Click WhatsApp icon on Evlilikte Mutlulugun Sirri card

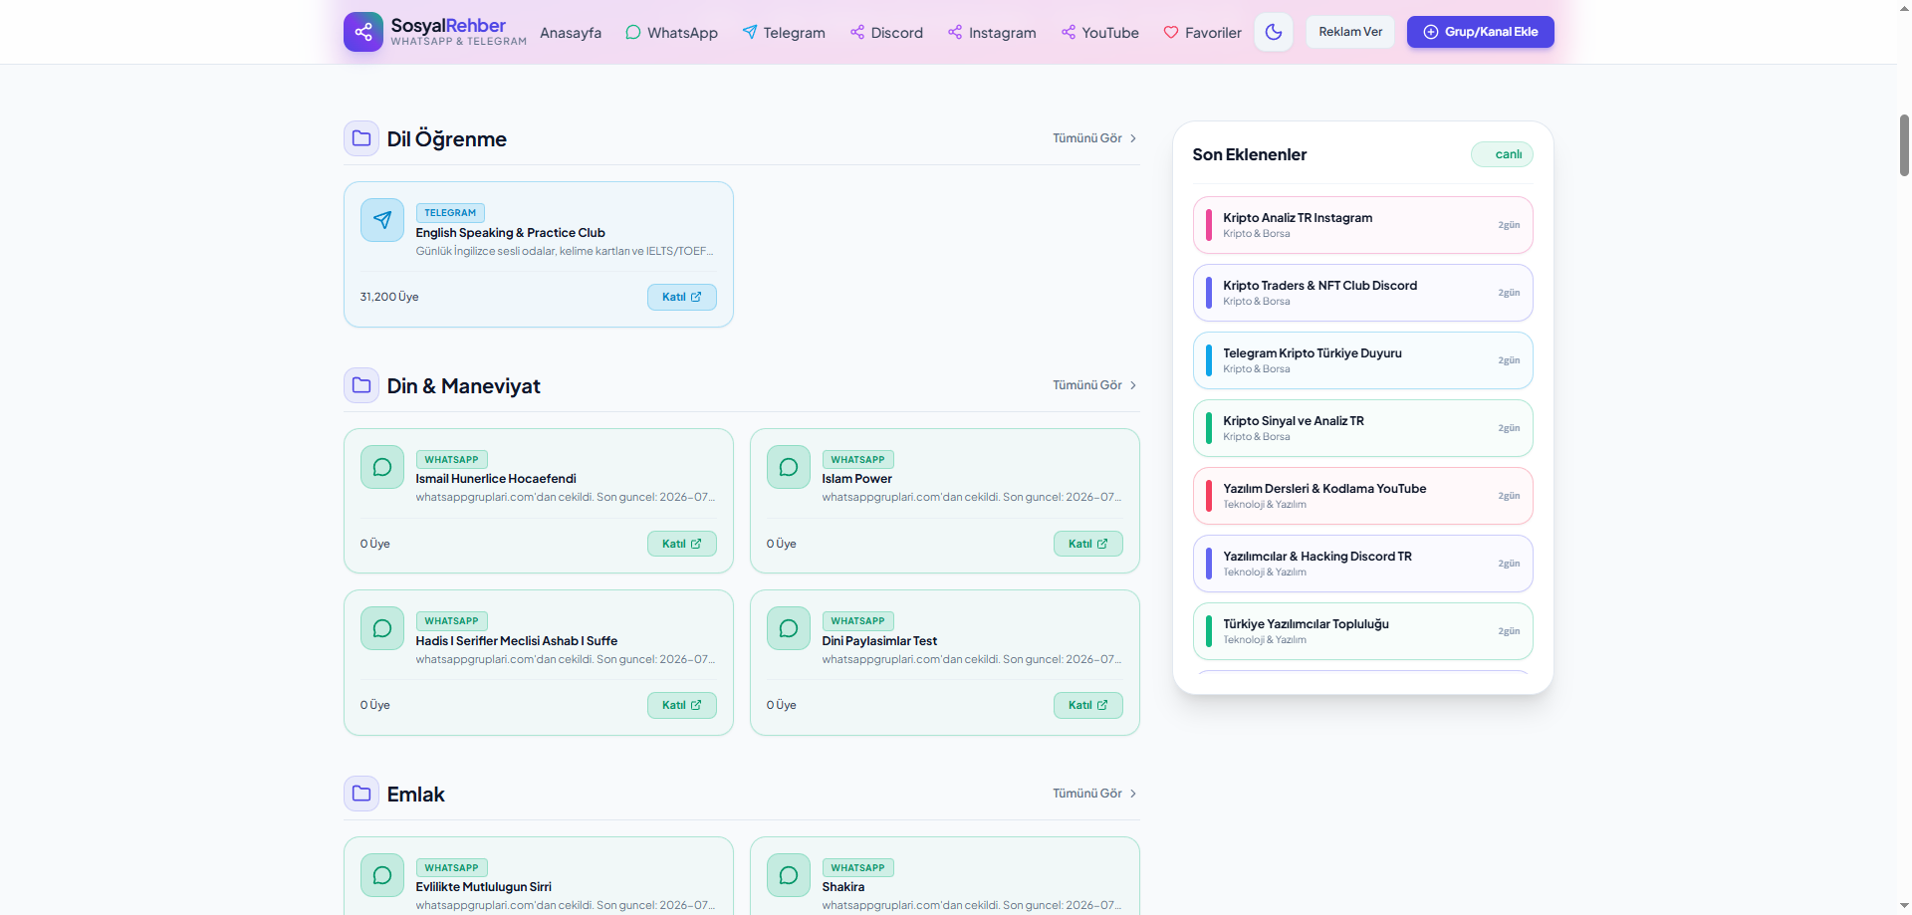point(382,875)
